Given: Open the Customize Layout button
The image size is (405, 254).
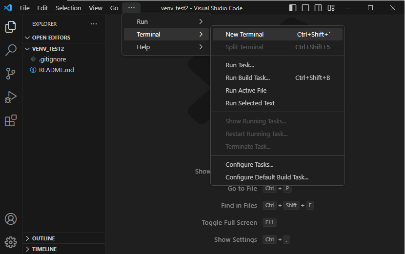Looking at the screenshot, I should pyautogui.click(x=331, y=8).
